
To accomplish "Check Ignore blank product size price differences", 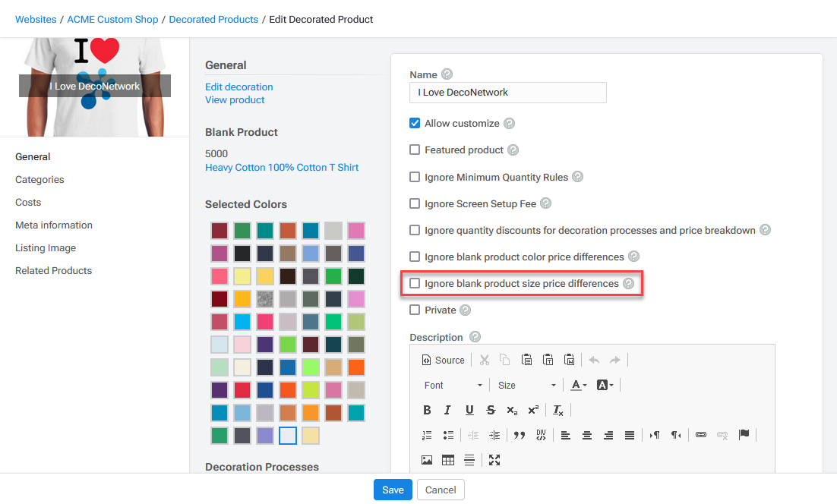I will [x=415, y=283].
